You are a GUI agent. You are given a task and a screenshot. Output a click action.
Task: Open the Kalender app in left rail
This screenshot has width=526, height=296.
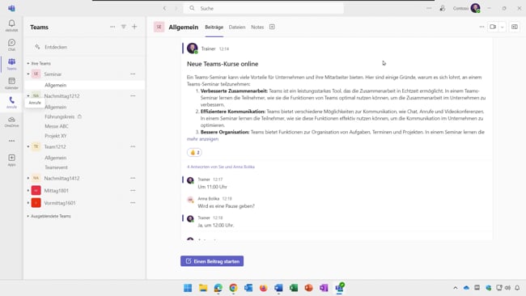coord(12,83)
